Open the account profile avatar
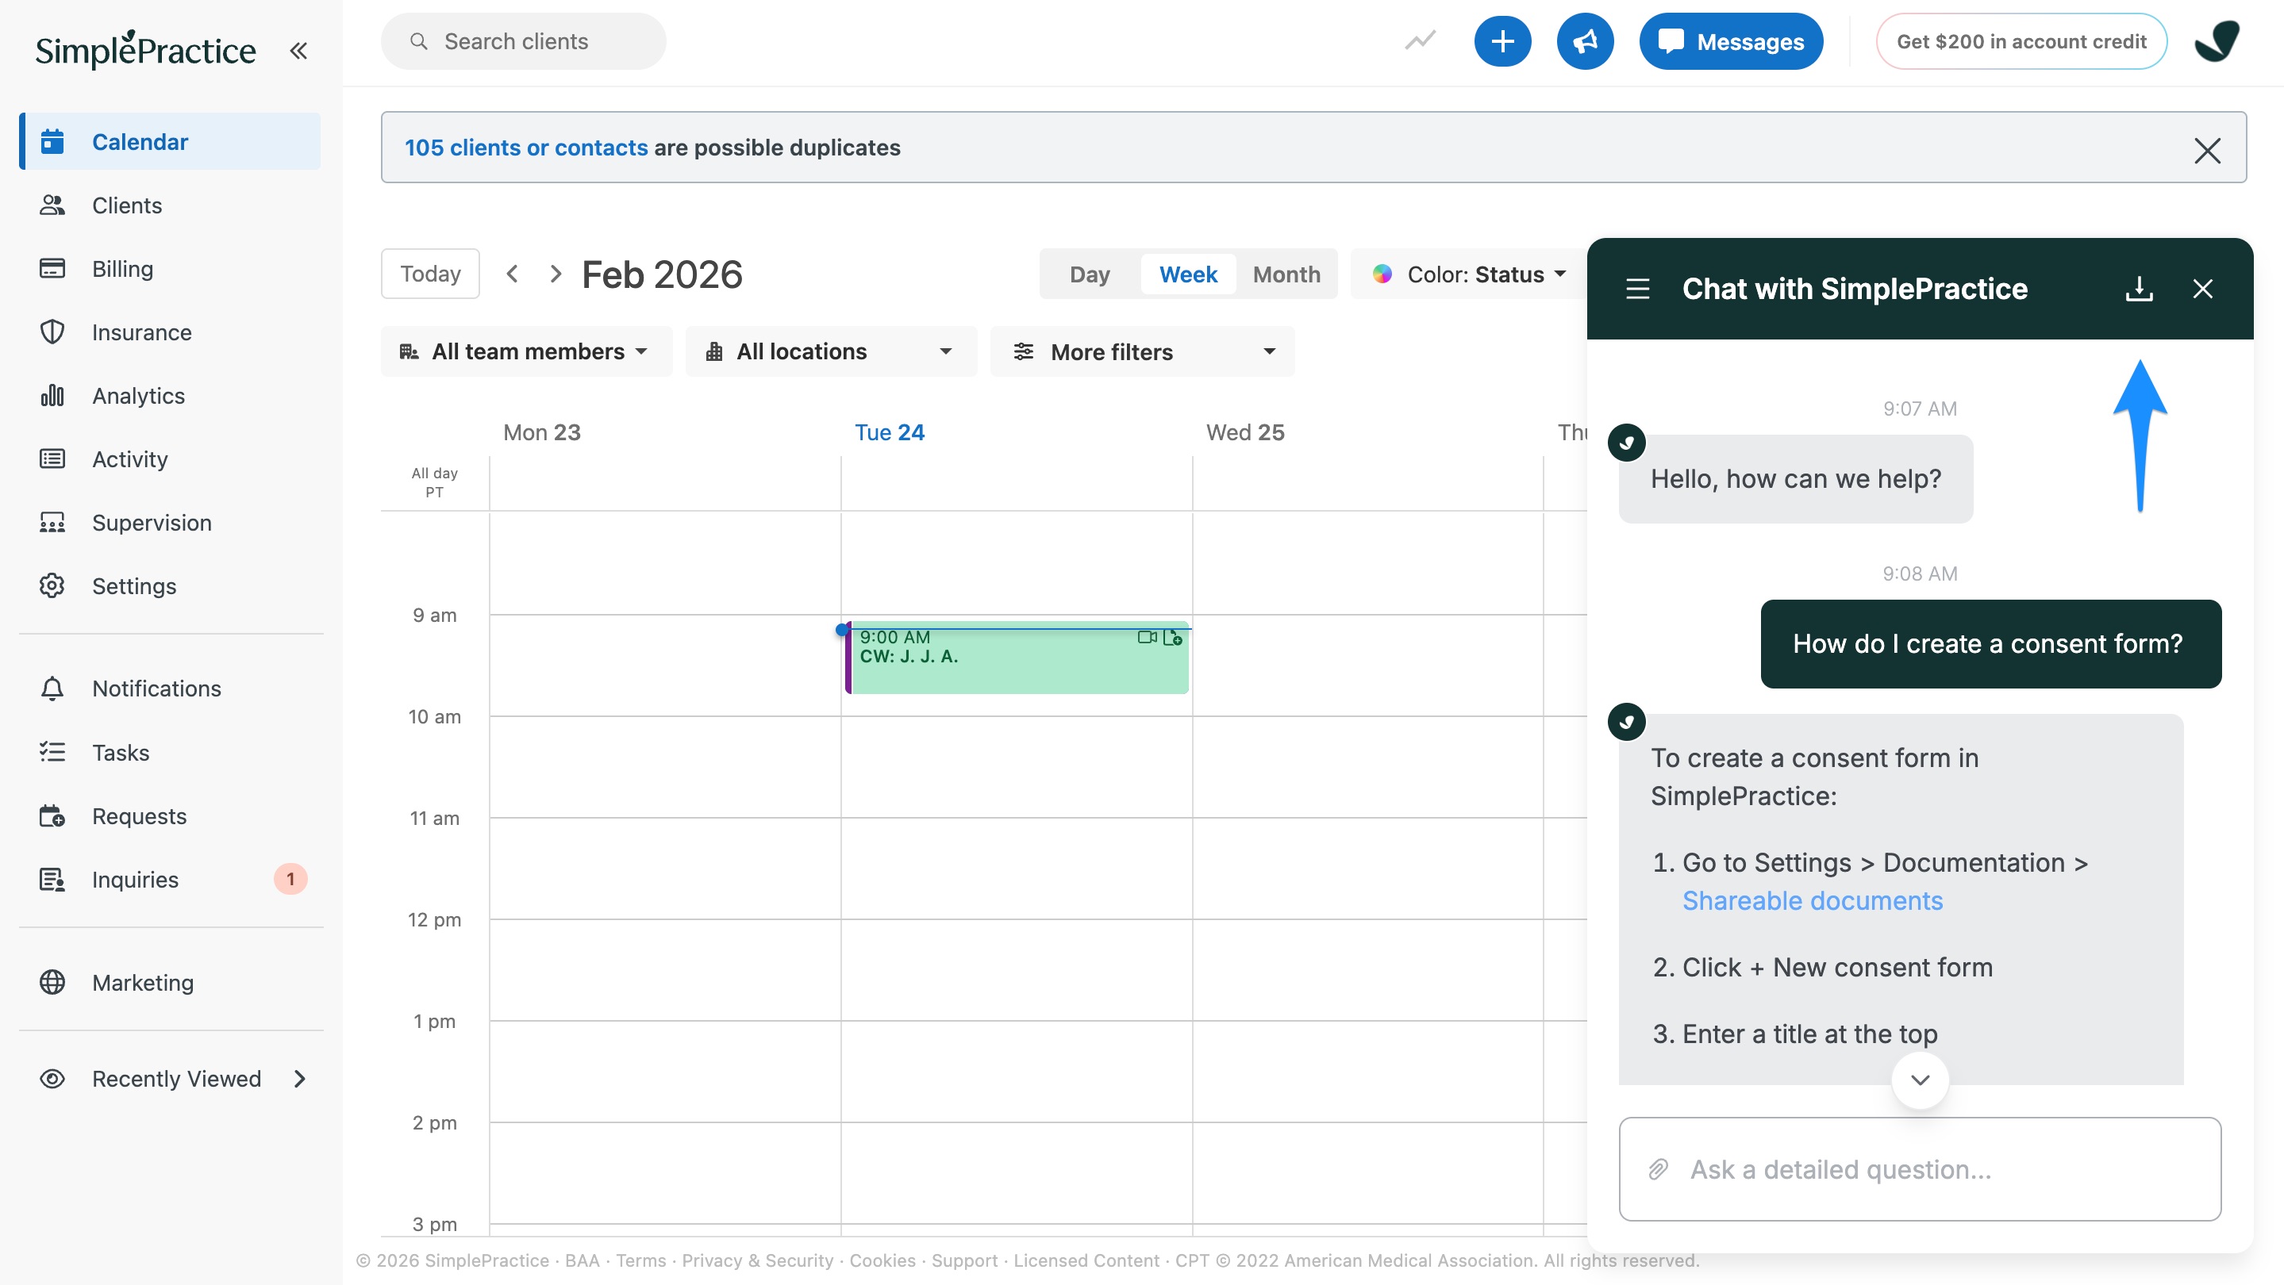This screenshot has width=2284, height=1285. [x=2217, y=42]
